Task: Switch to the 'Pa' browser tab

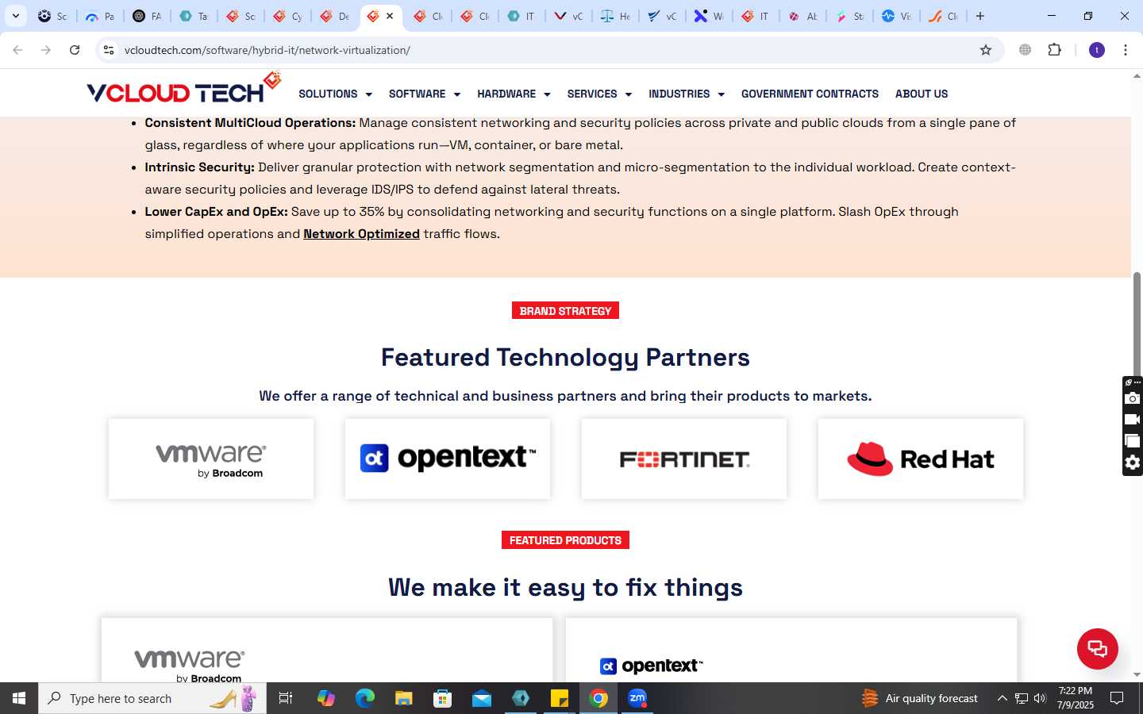Action: [100, 16]
